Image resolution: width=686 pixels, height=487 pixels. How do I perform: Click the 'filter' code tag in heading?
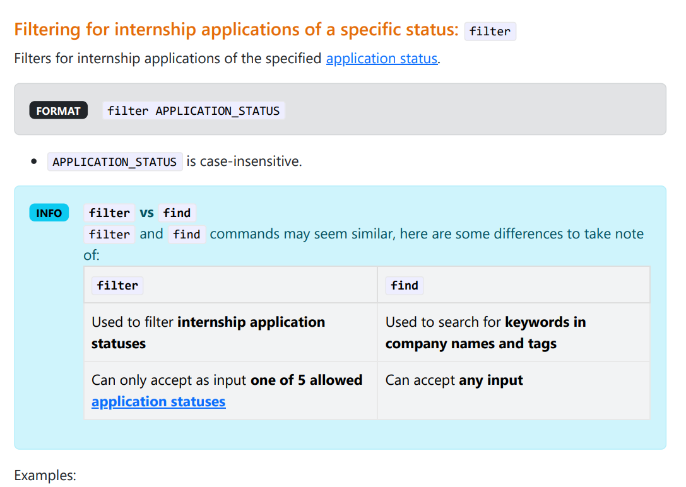point(490,32)
